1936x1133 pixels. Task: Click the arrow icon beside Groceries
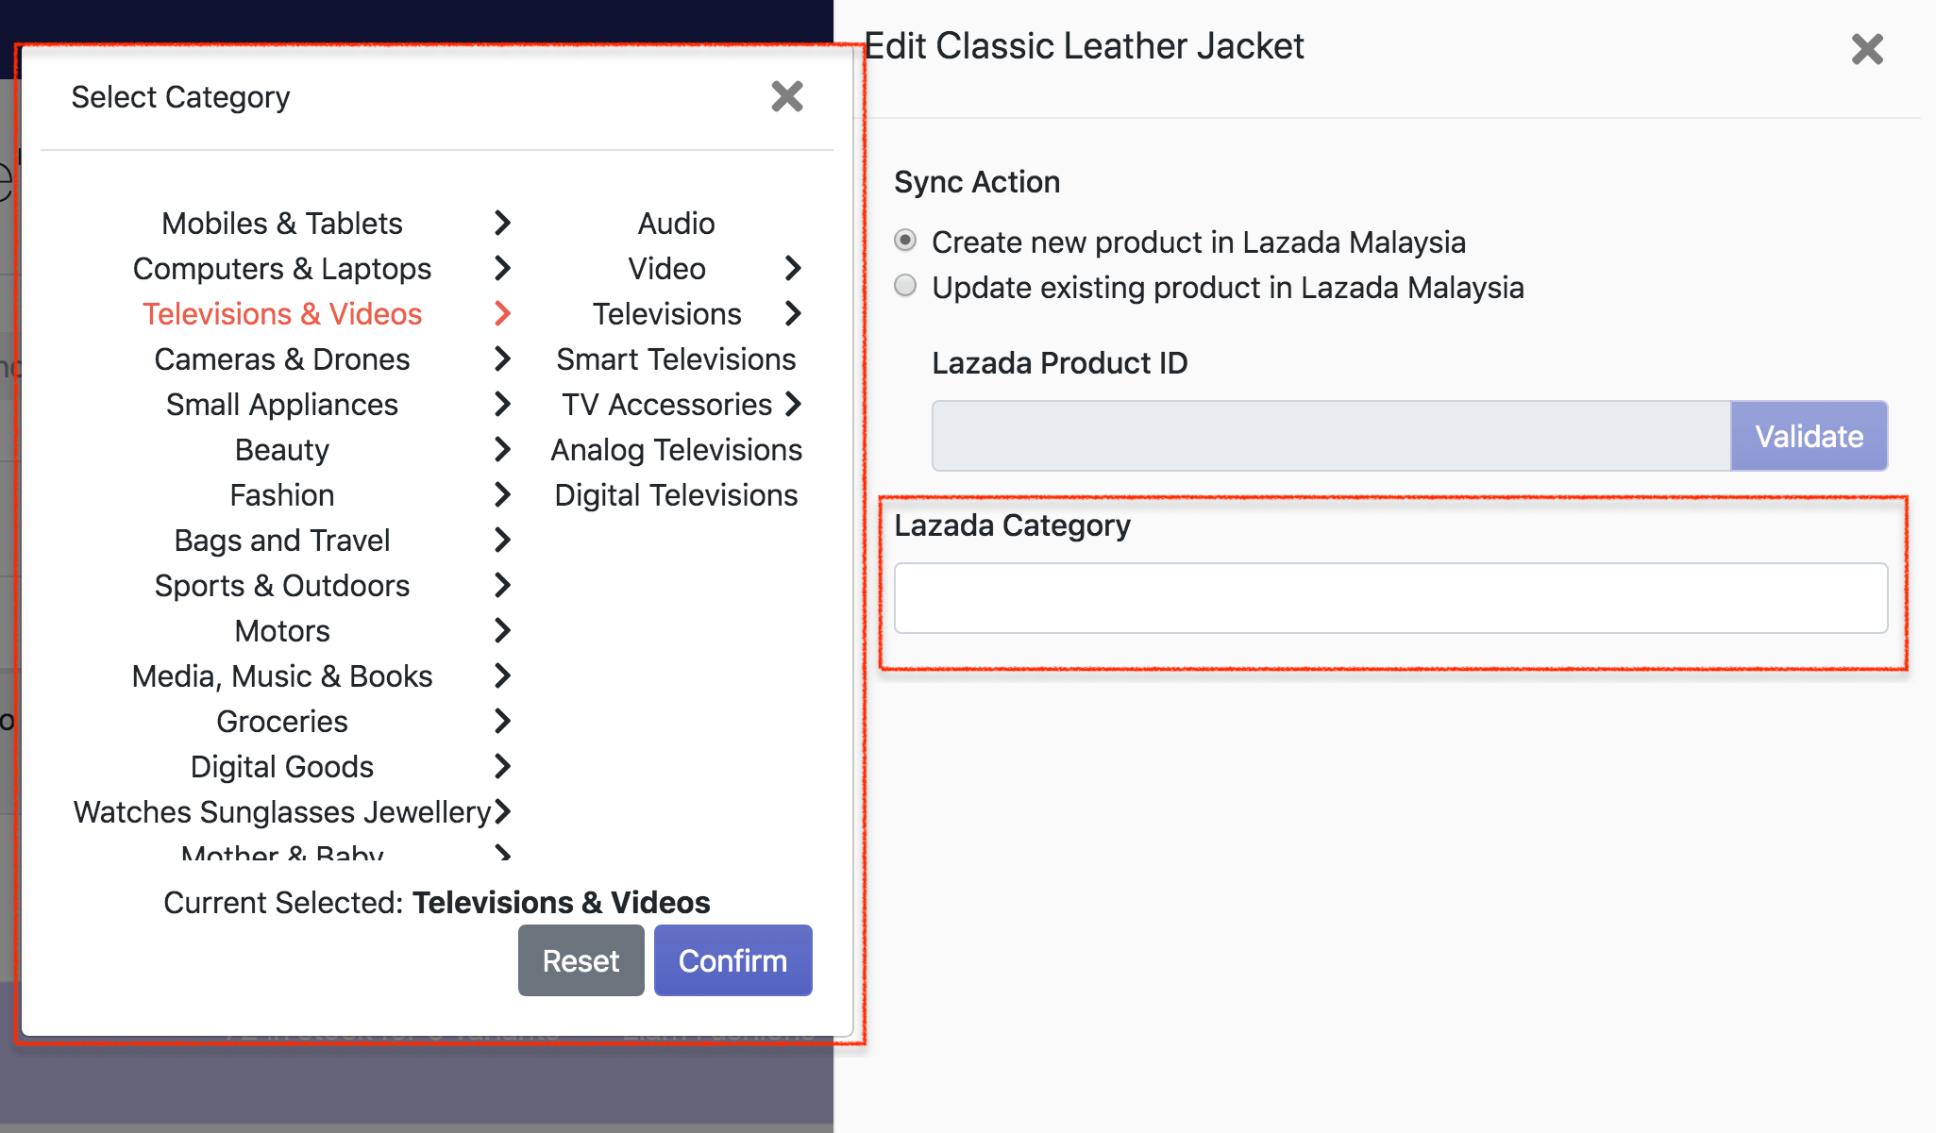point(502,722)
